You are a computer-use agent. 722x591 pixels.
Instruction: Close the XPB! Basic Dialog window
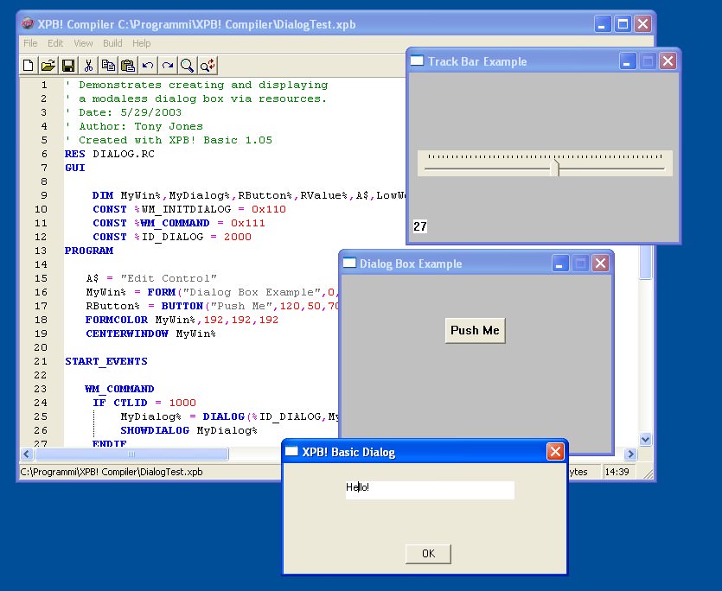coord(555,452)
